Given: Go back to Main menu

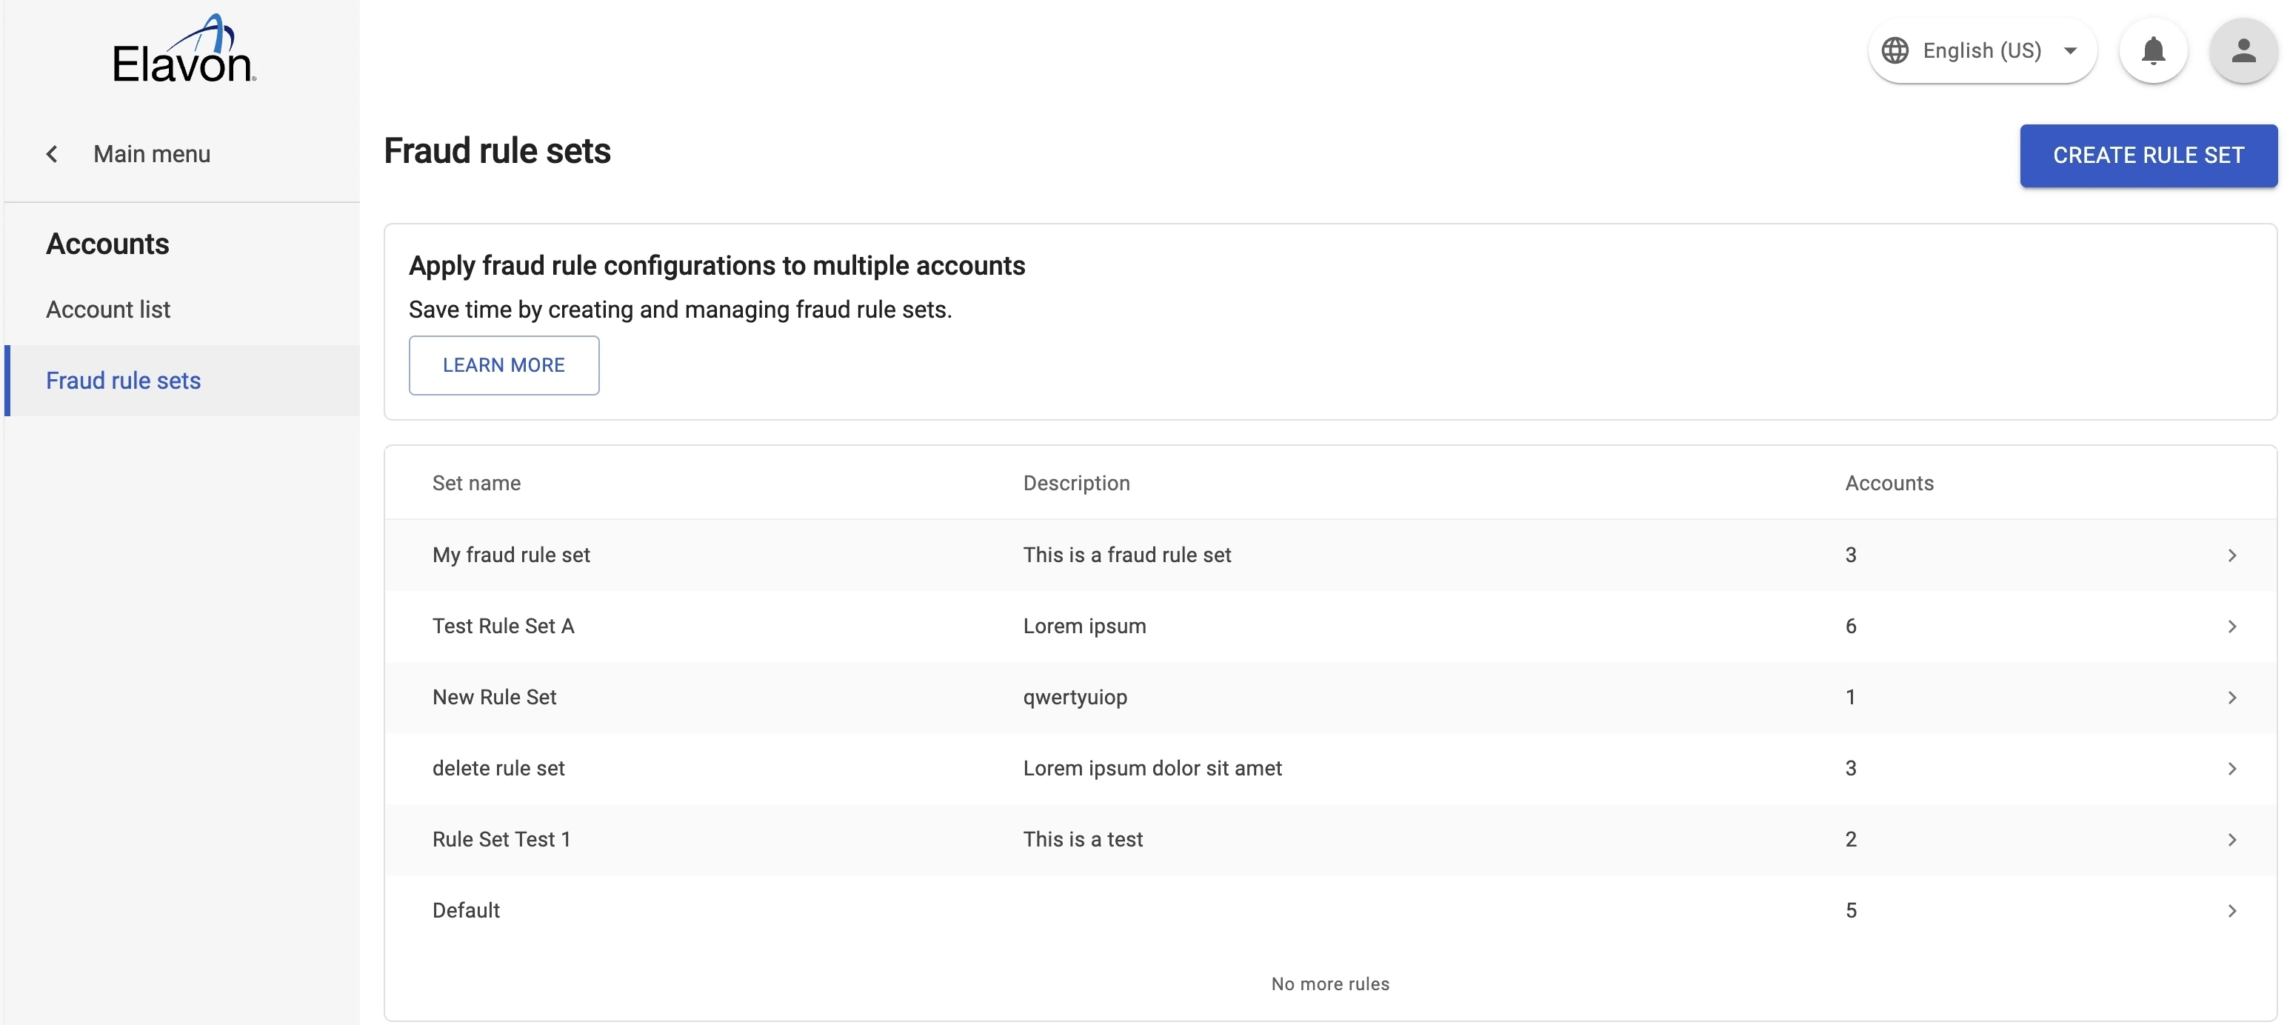Looking at the screenshot, I should point(151,154).
